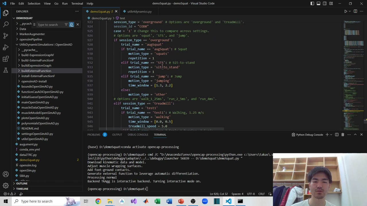Close the terminal panel with X
The image size is (367, 206).
pyautogui.click(x=361, y=134)
